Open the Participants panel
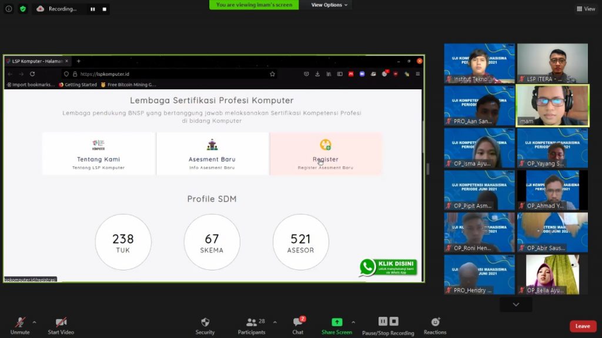The width and height of the screenshot is (602, 338). 252,326
